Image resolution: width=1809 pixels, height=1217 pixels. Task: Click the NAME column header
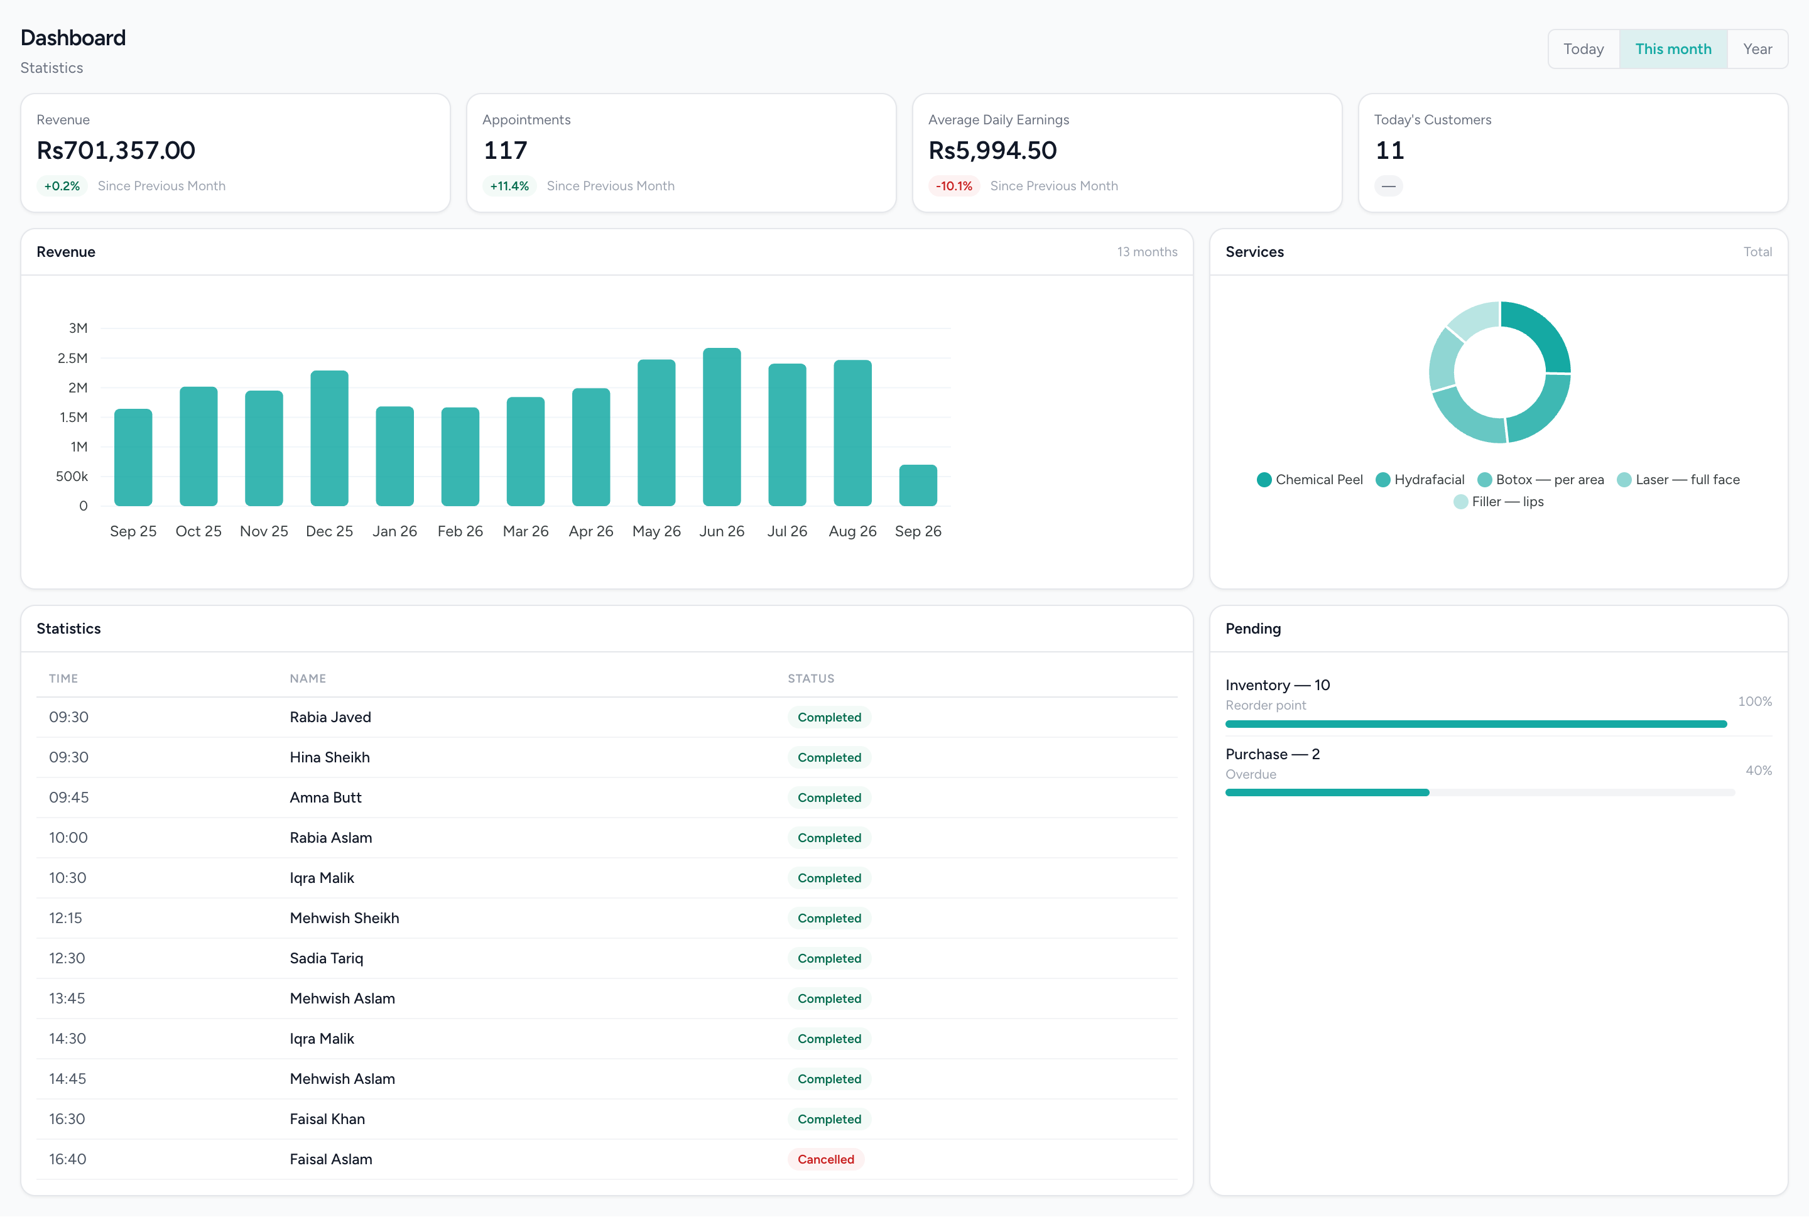307,678
